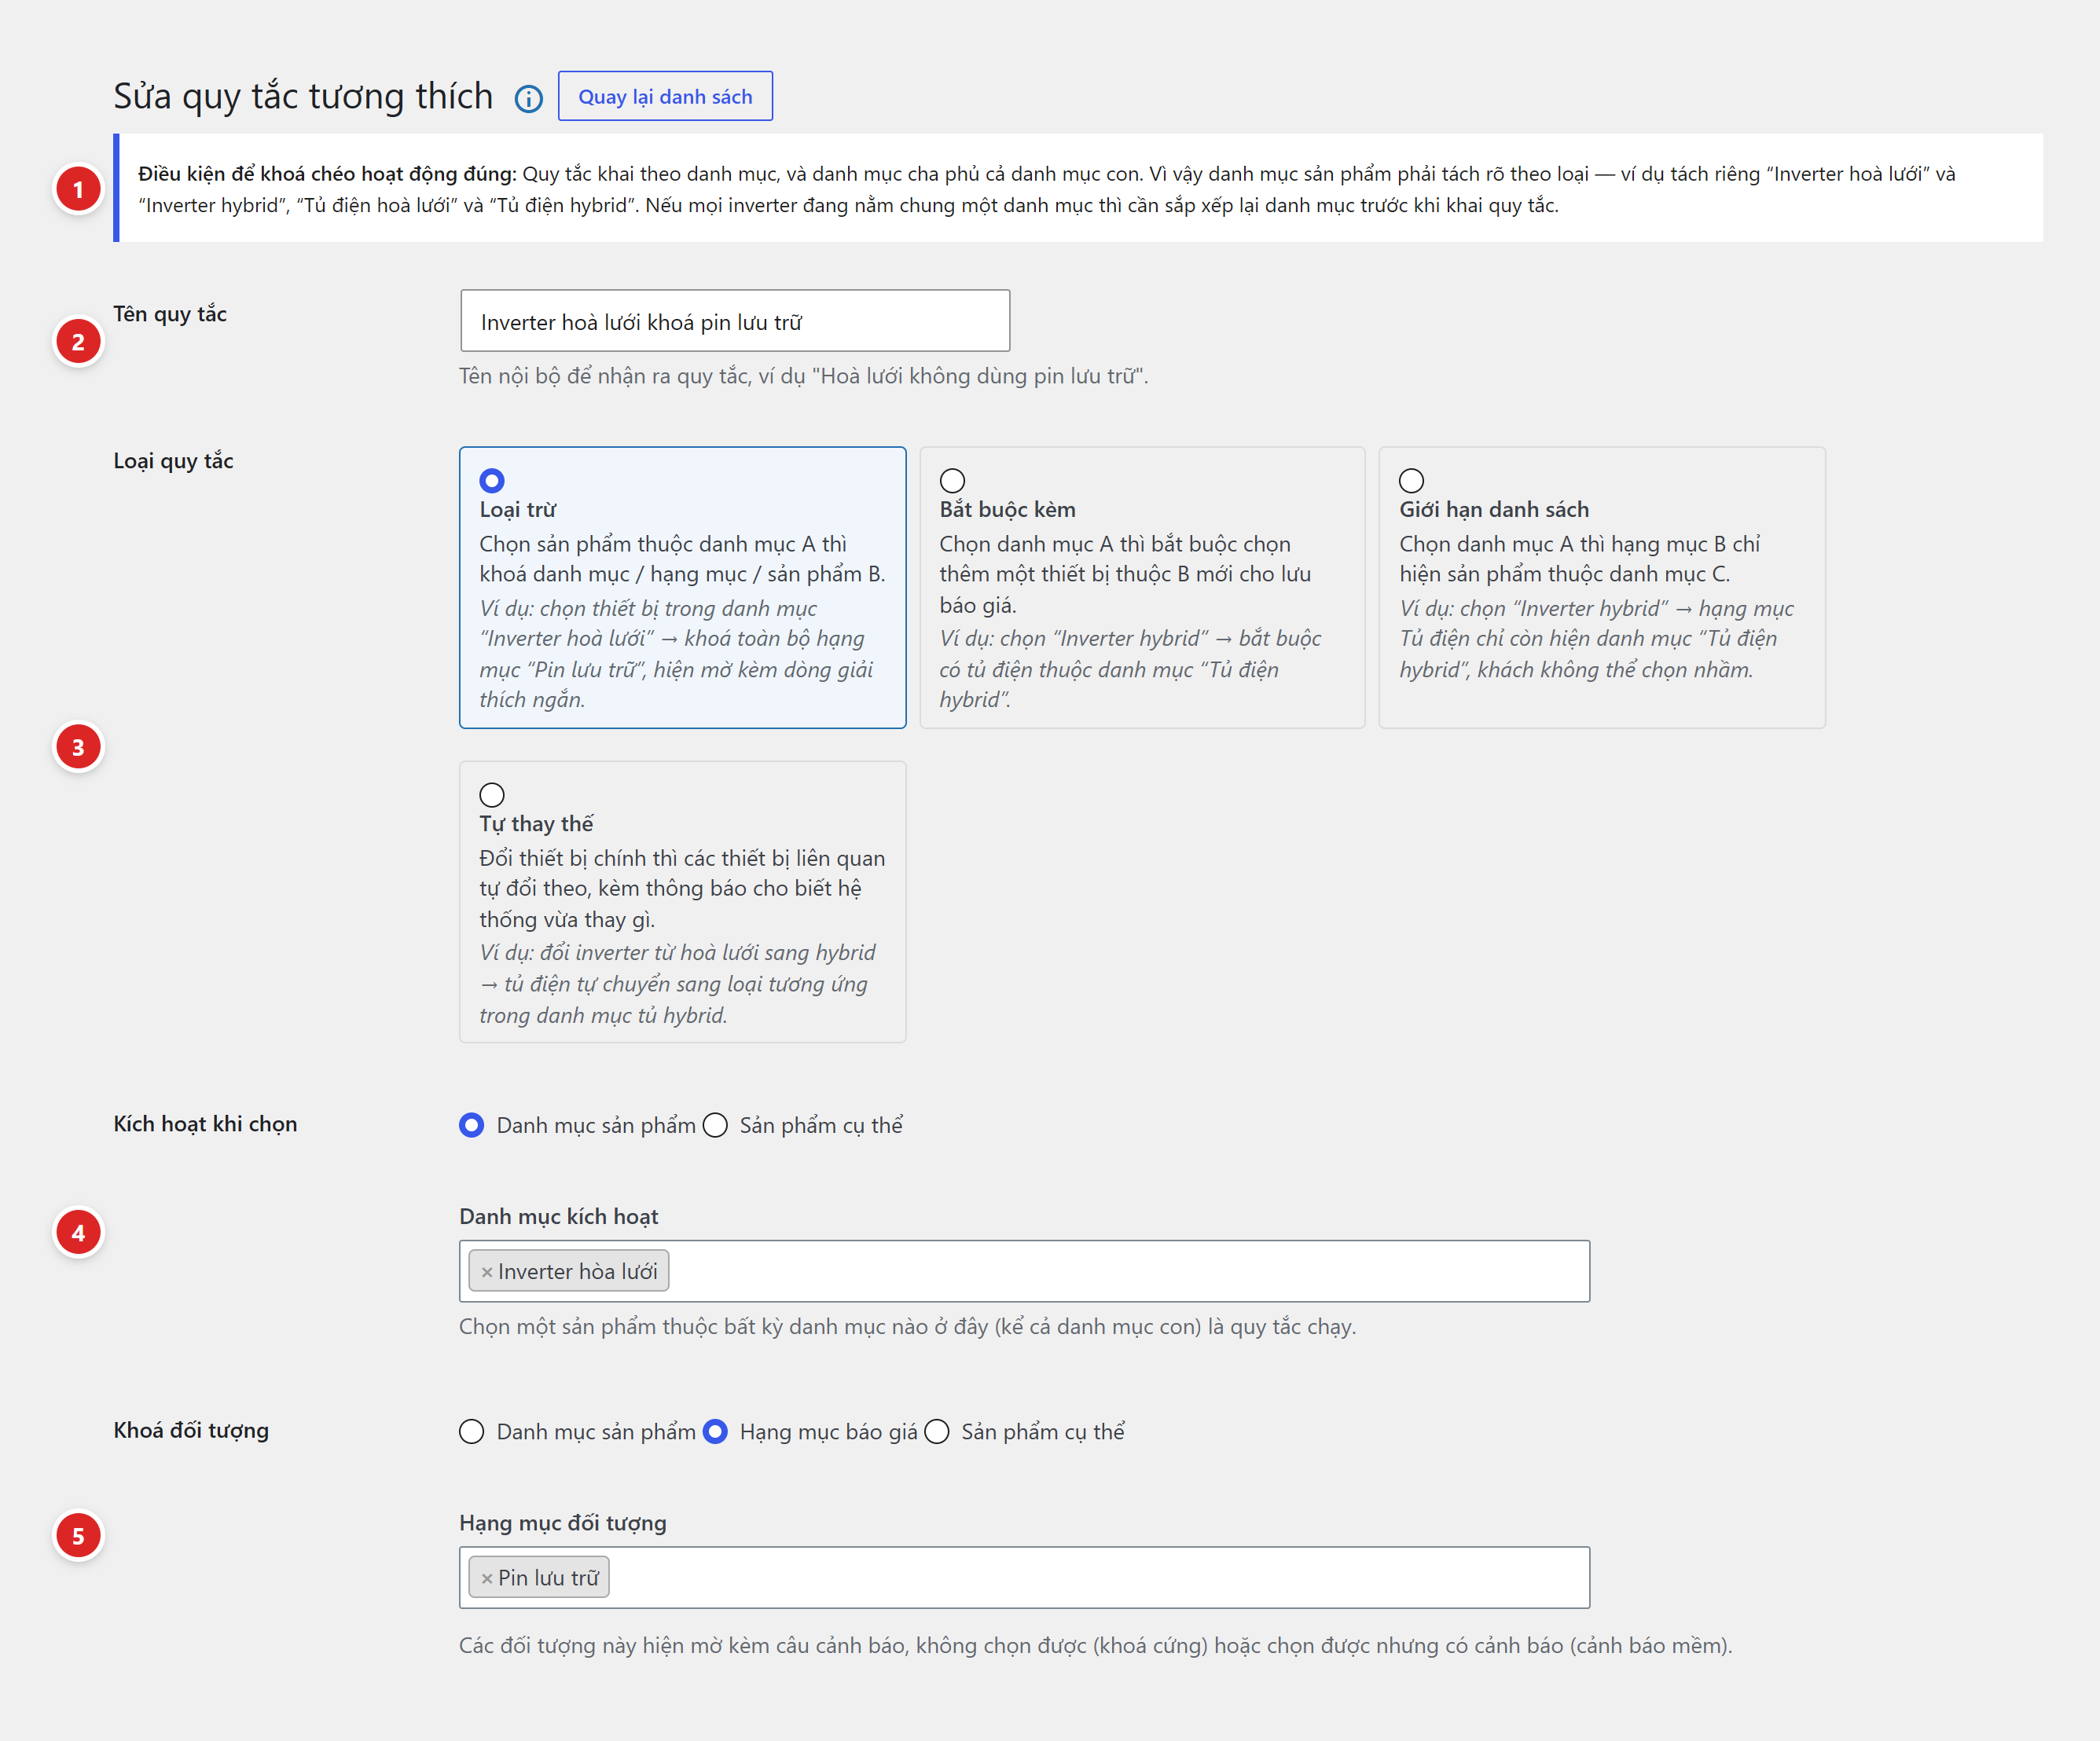Click the info icon beside the page title
This screenshot has height=1741, width=2100.
tap(528, 98)
